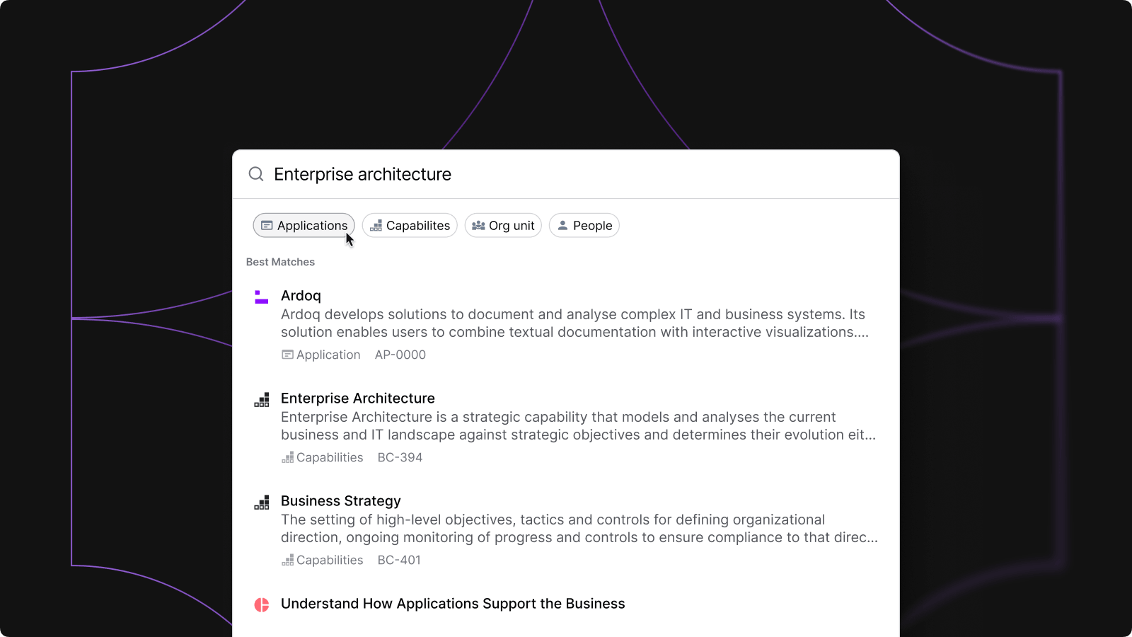Click the AP-0000 identifier
Viewport: 1132px width, 637px height.
(400, 355)
